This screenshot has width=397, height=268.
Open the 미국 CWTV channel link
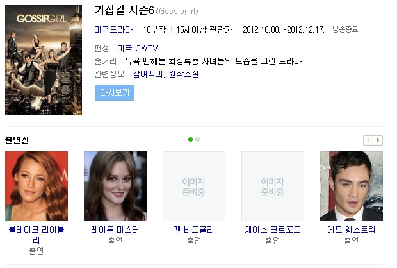pos(138,48)
